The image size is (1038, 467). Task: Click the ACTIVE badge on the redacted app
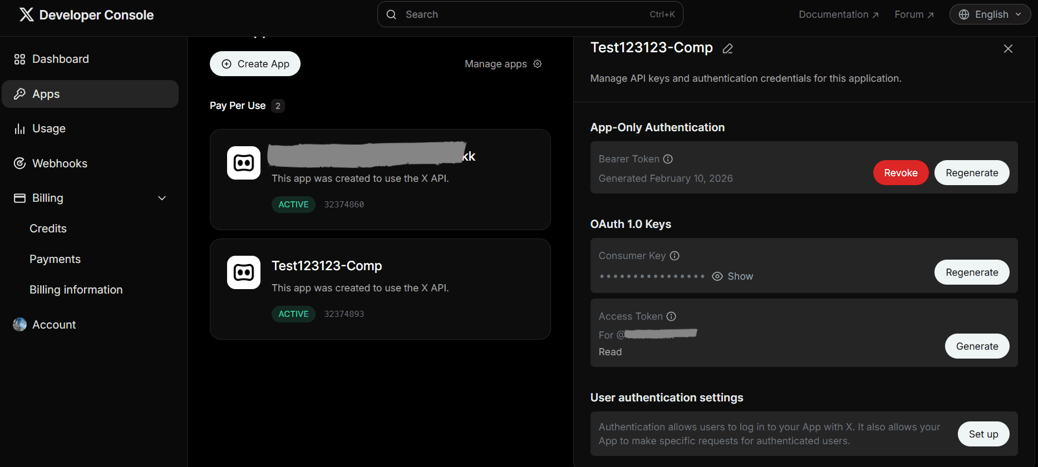coord(293,205)
